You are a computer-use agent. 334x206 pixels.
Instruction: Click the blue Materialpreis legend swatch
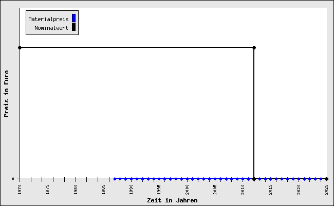(x=73, y=19)
